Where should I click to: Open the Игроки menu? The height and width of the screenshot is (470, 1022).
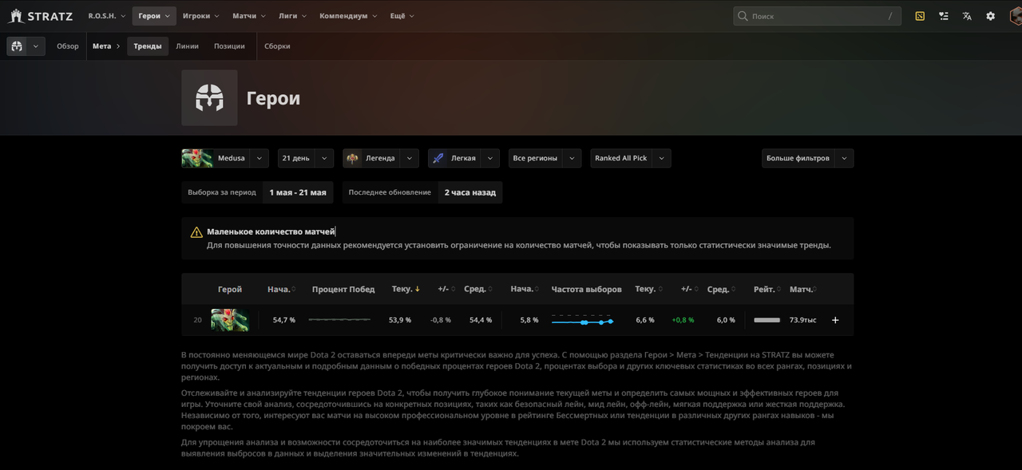click(201, 16)
